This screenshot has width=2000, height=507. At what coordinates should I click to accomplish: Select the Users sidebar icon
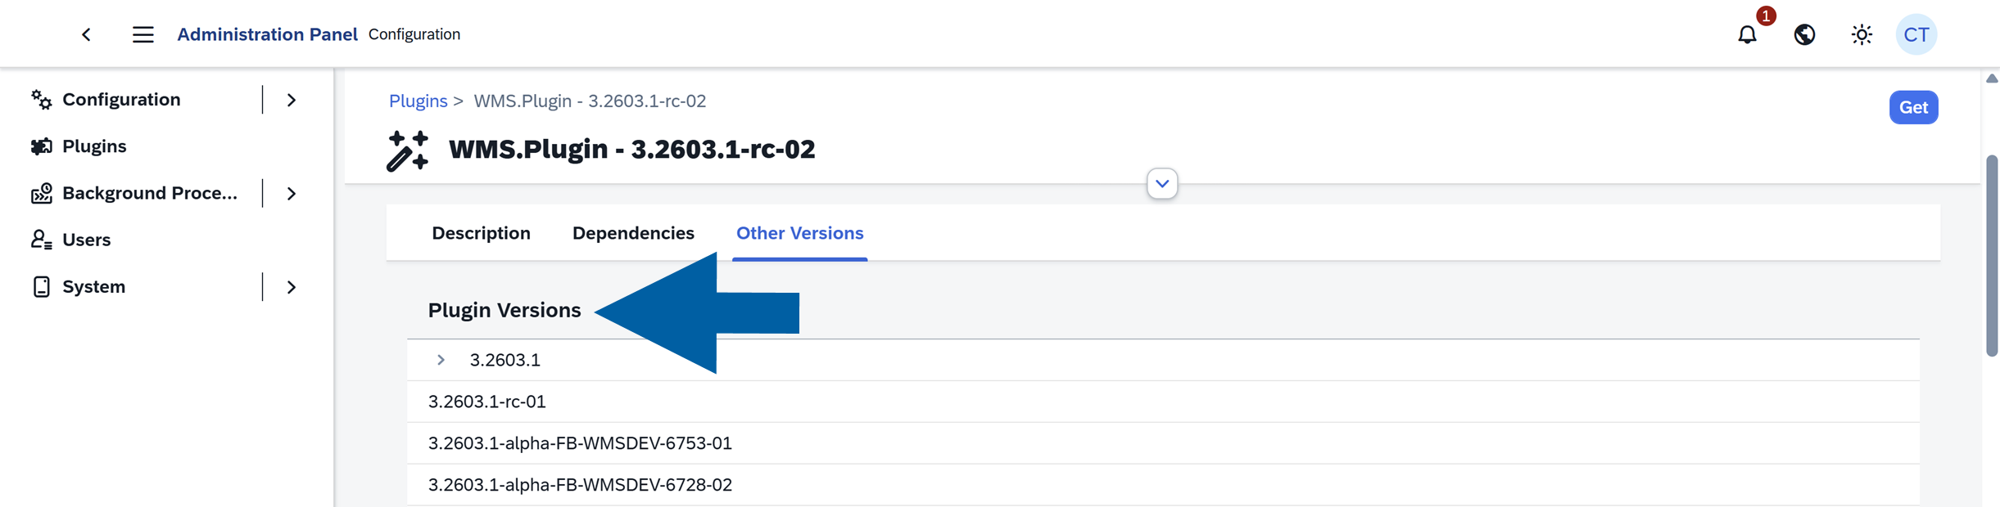(x=41, y=239)
